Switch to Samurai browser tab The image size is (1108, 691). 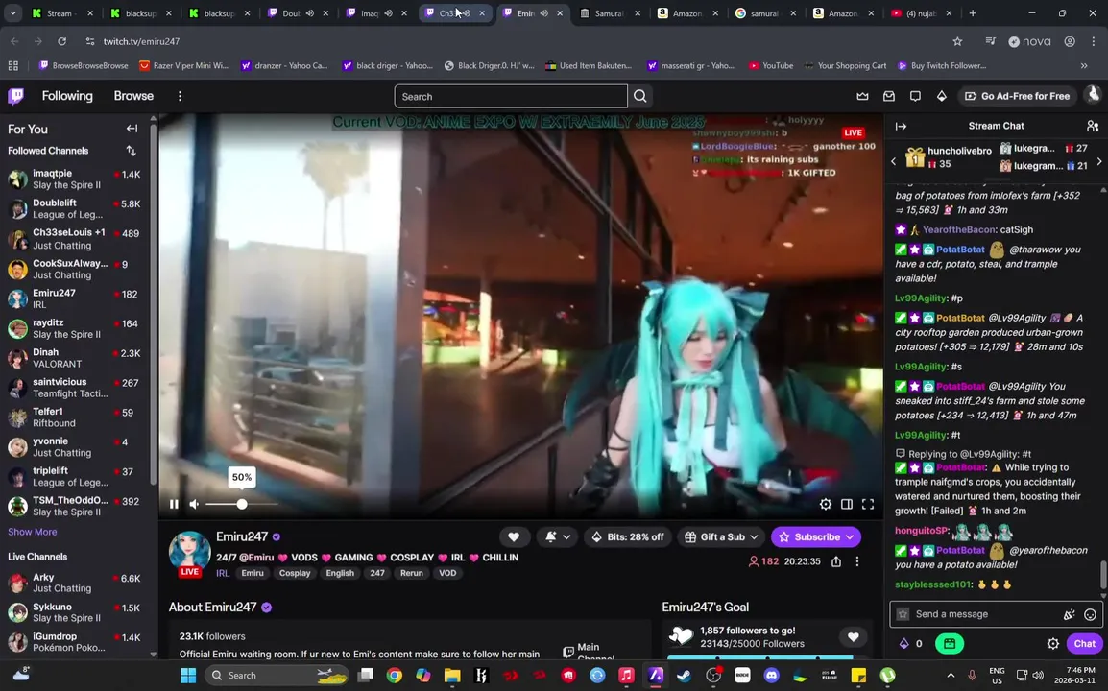(609, 12)
